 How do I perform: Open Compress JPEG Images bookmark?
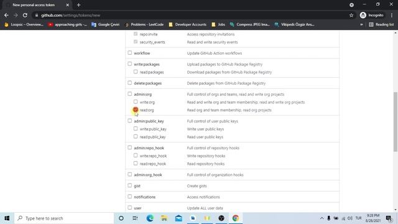[x=250, y=25]
